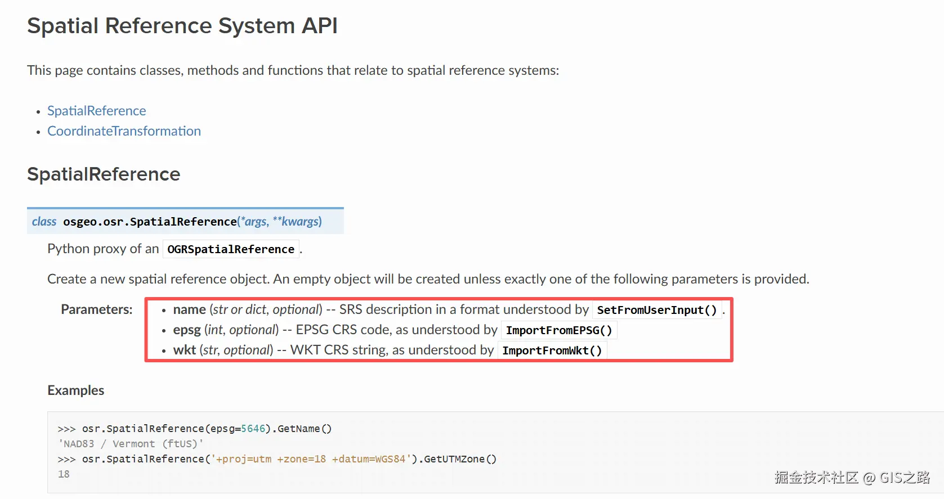Open the SpatialReference link in the list

coord(96,111)
